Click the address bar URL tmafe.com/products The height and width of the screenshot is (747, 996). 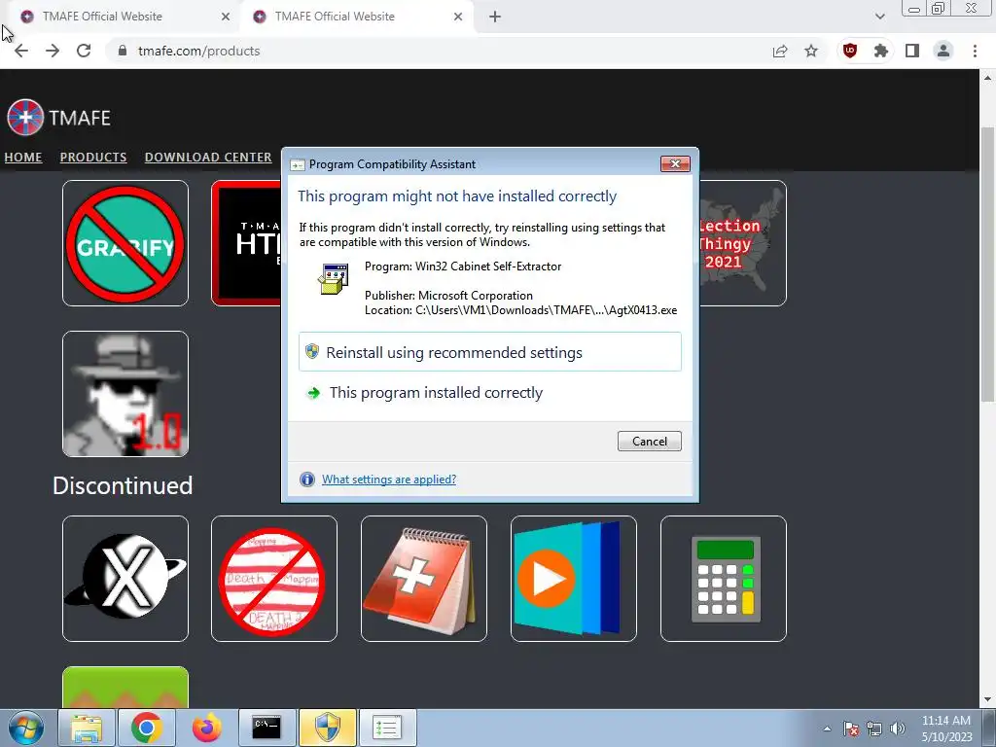click(x=198, y=51)
